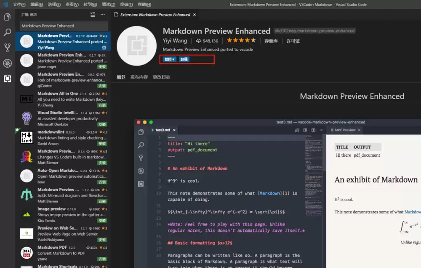Open the Source Control view
This screenshot has width=421, height=268.
[7, 47]
